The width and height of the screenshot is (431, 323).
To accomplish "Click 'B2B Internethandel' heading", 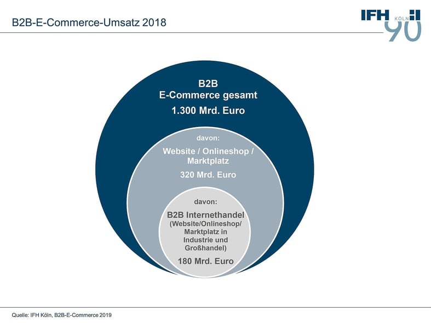I will click(x=205, y=215).
